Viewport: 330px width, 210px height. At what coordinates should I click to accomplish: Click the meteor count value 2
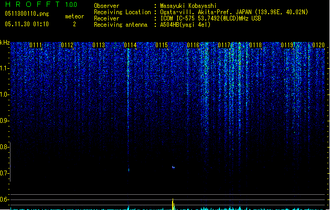(74, 24)
